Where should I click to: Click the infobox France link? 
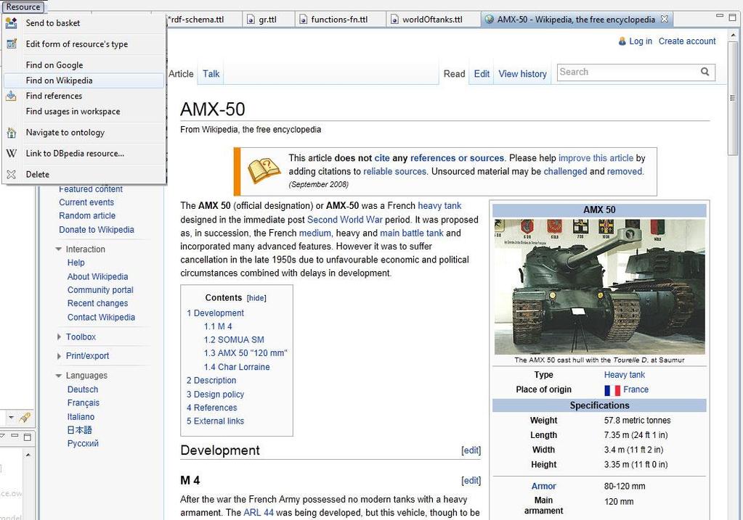click(x=636, y=389)
